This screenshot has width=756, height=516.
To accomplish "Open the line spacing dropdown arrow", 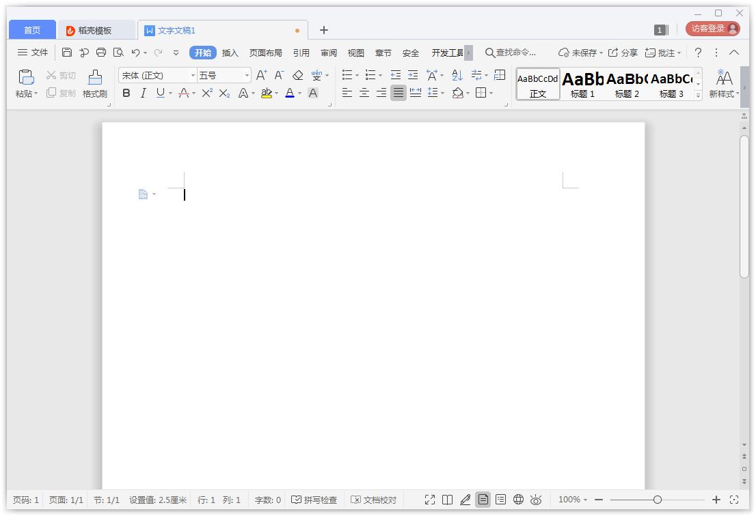I will point(442,93).
